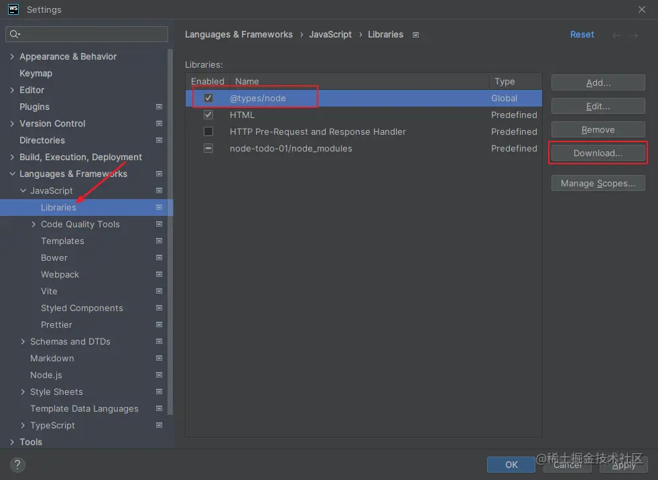Screen dimensions: 658x480
Task: Click project-level icon next to Bower
Action: pyautogui.click(x=159, y=257)
